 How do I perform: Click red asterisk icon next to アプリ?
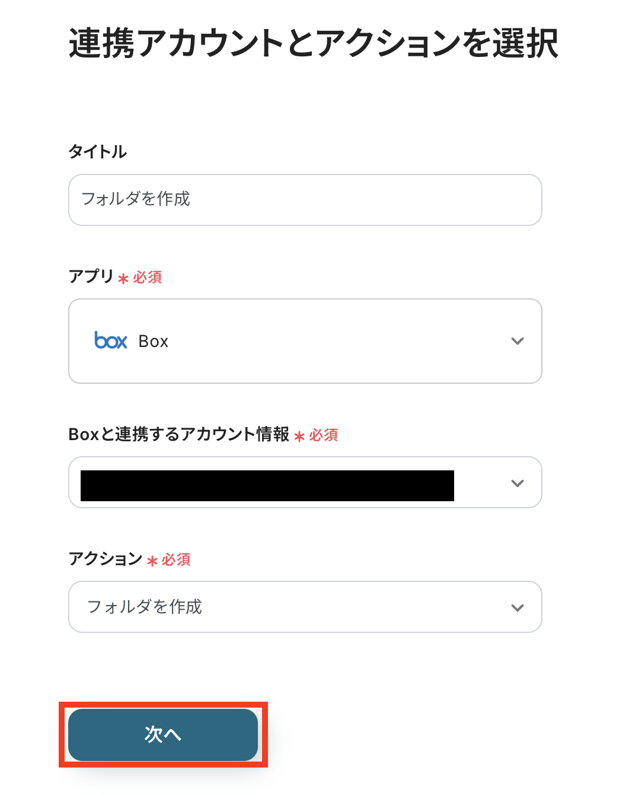pyautogui.click(x=123, y=278)
